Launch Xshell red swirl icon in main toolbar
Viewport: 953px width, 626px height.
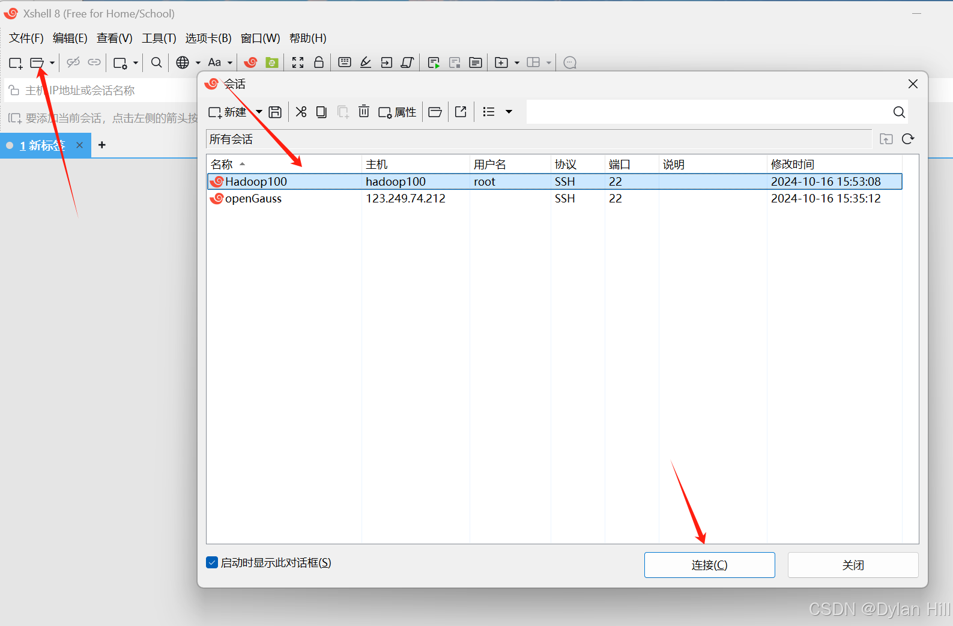coord(250,62)
